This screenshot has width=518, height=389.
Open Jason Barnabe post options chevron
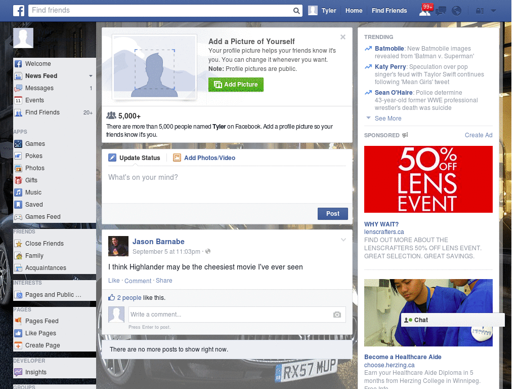tap(343, 240)
